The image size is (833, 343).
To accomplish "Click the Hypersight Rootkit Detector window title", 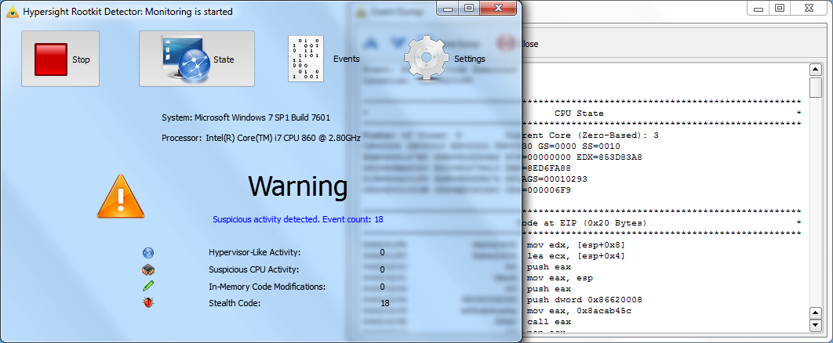I will click(x=128, y=12).
